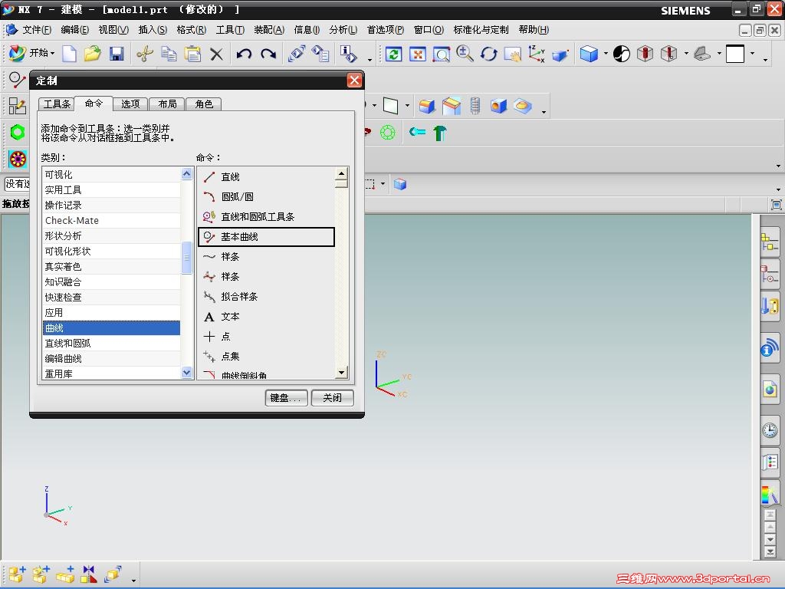
Task: Click the Undo arrow icon
Action: point(244,54)
